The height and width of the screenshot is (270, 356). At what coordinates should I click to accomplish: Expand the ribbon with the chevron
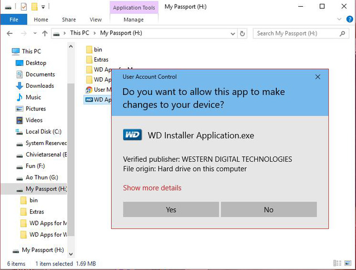pos(339,19)
